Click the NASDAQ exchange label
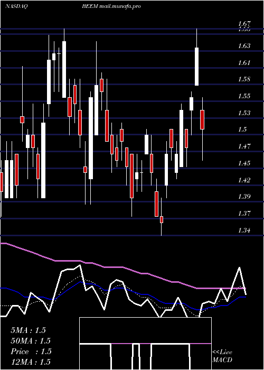Screen dimensions: 264x370 (x=16, y=6)
